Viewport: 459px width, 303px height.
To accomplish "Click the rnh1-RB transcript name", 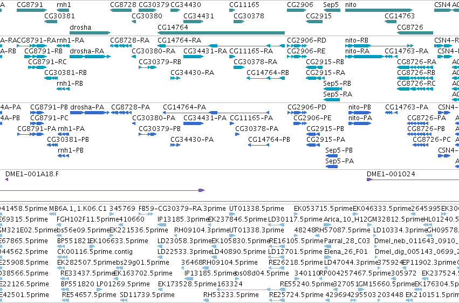I will [x=70, y=84].
